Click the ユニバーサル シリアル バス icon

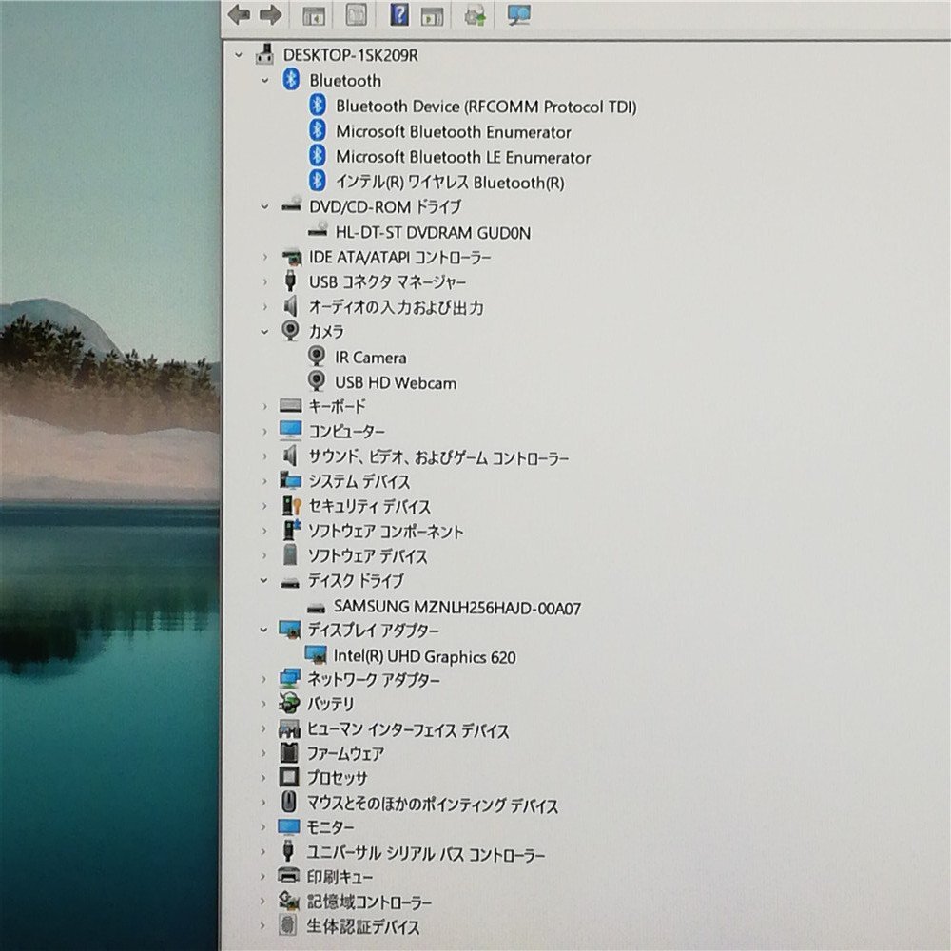point(289,850)
